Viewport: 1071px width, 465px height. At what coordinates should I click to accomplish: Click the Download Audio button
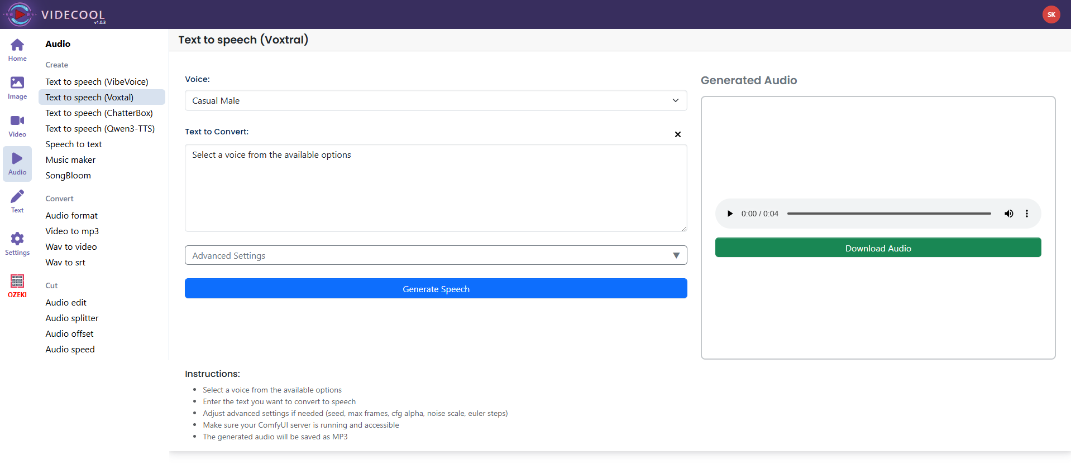pos(878,248)
